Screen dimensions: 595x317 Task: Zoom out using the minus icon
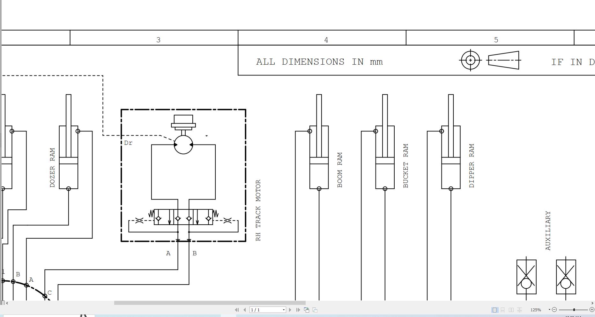tap(554, 310)
